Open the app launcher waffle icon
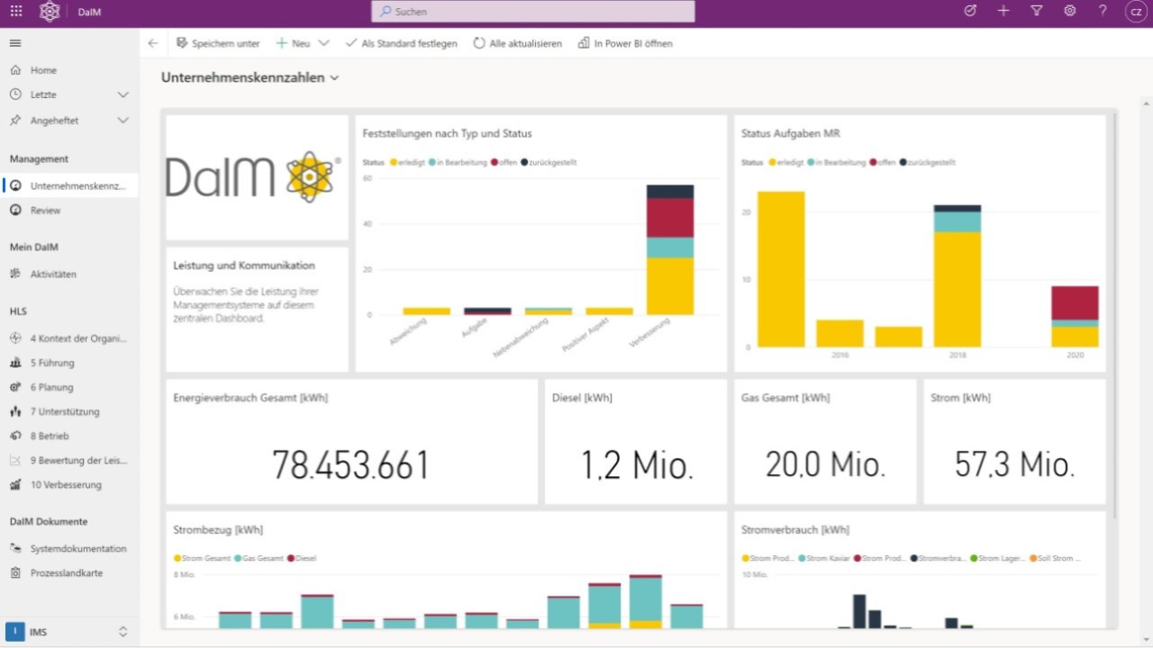The width and height of the screenshot is (1153, 648). pyautogui.click(x=16, y=12)
